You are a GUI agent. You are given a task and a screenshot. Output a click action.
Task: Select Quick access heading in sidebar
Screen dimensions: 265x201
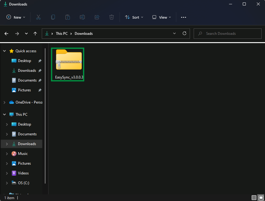[x=23, y=51]
